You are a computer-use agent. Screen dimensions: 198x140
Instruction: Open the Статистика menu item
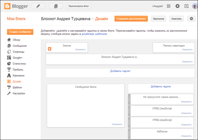click(19, 64)
